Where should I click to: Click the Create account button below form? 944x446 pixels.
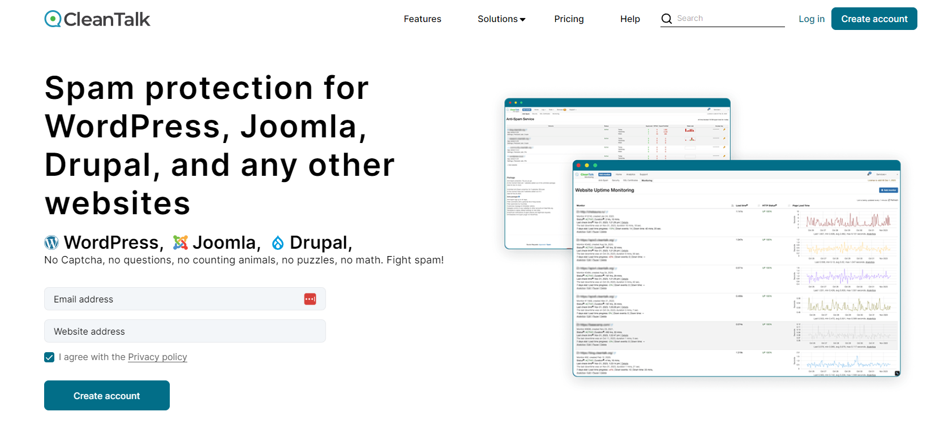pyautogui.click(x=107, y=396)
